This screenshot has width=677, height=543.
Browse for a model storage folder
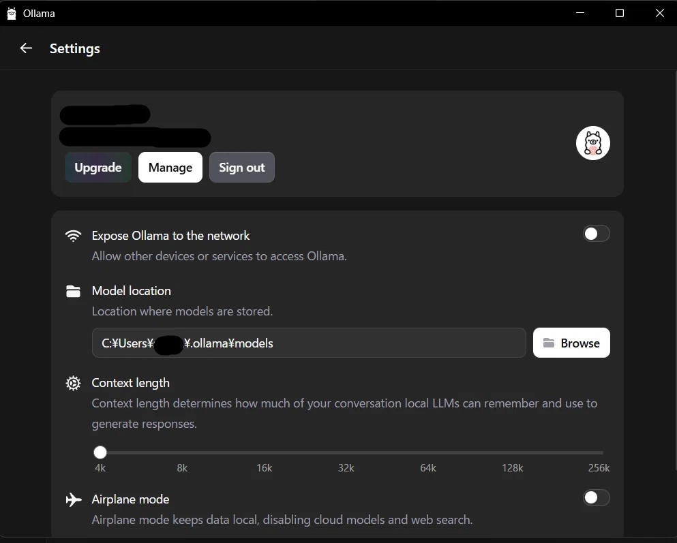tap(571, 343)
